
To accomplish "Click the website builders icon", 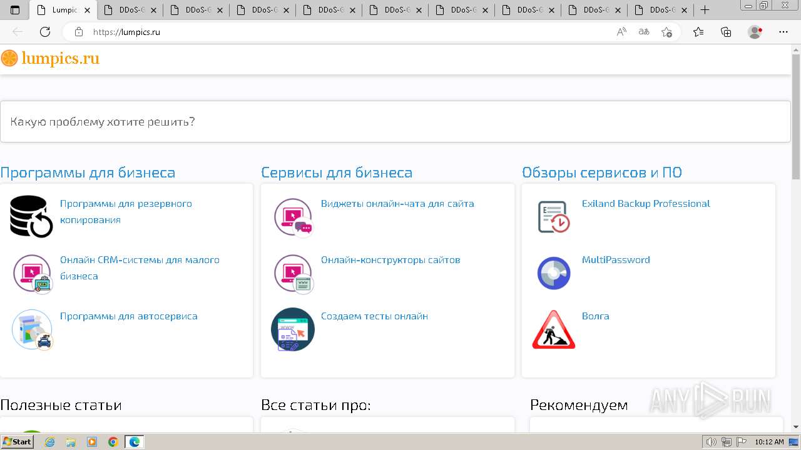I will coord(293,274).
